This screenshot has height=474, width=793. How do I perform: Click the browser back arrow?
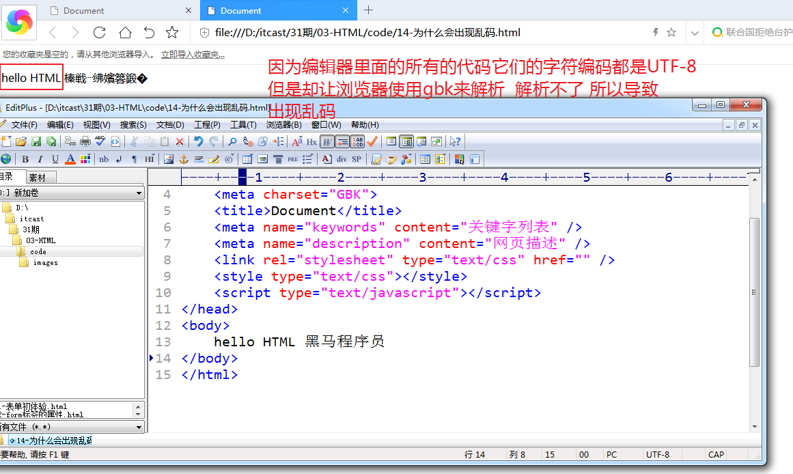point(53,33)
